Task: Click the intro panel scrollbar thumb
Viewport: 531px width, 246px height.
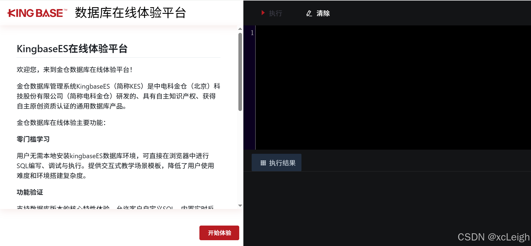Action: pyautogui.click(x=240, y=72)
